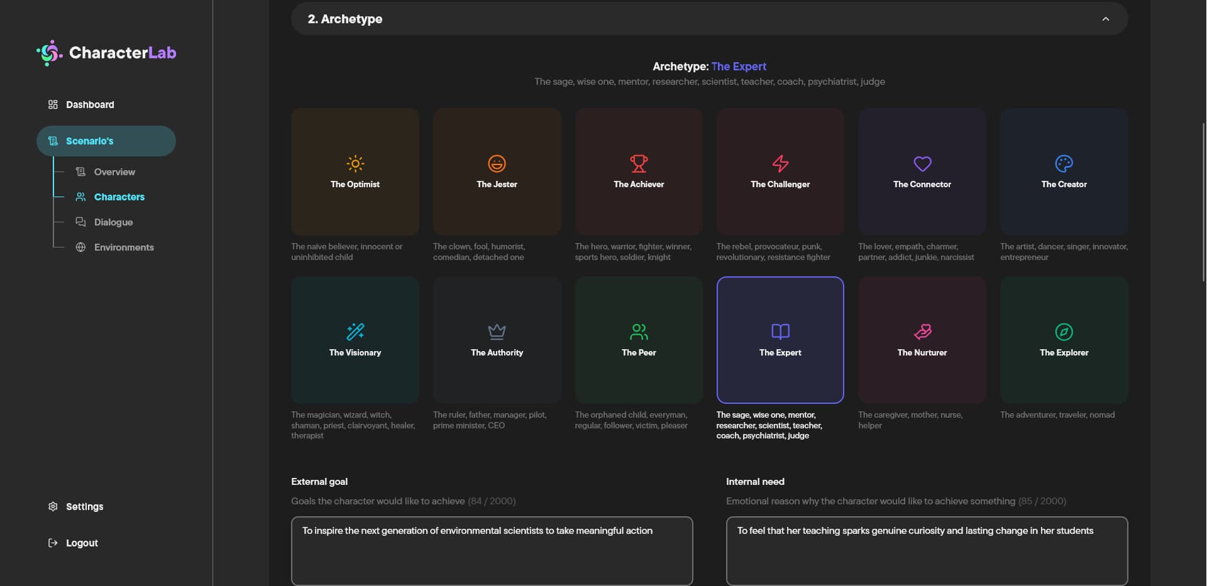
Task: Click the Logout arrow icon
Action: tap(53, 543)
